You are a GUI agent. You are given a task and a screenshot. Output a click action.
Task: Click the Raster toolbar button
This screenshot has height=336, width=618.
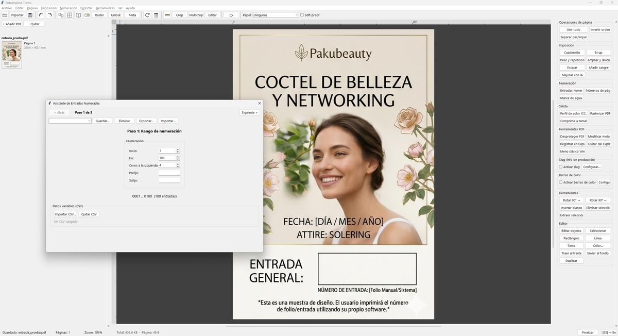coord(99,15)
